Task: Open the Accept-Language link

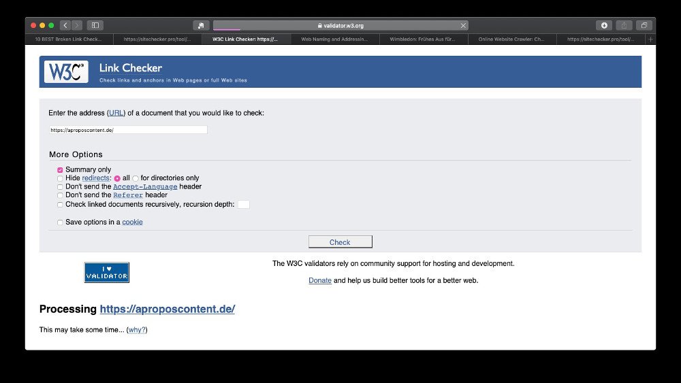Action: click(145, 186)
